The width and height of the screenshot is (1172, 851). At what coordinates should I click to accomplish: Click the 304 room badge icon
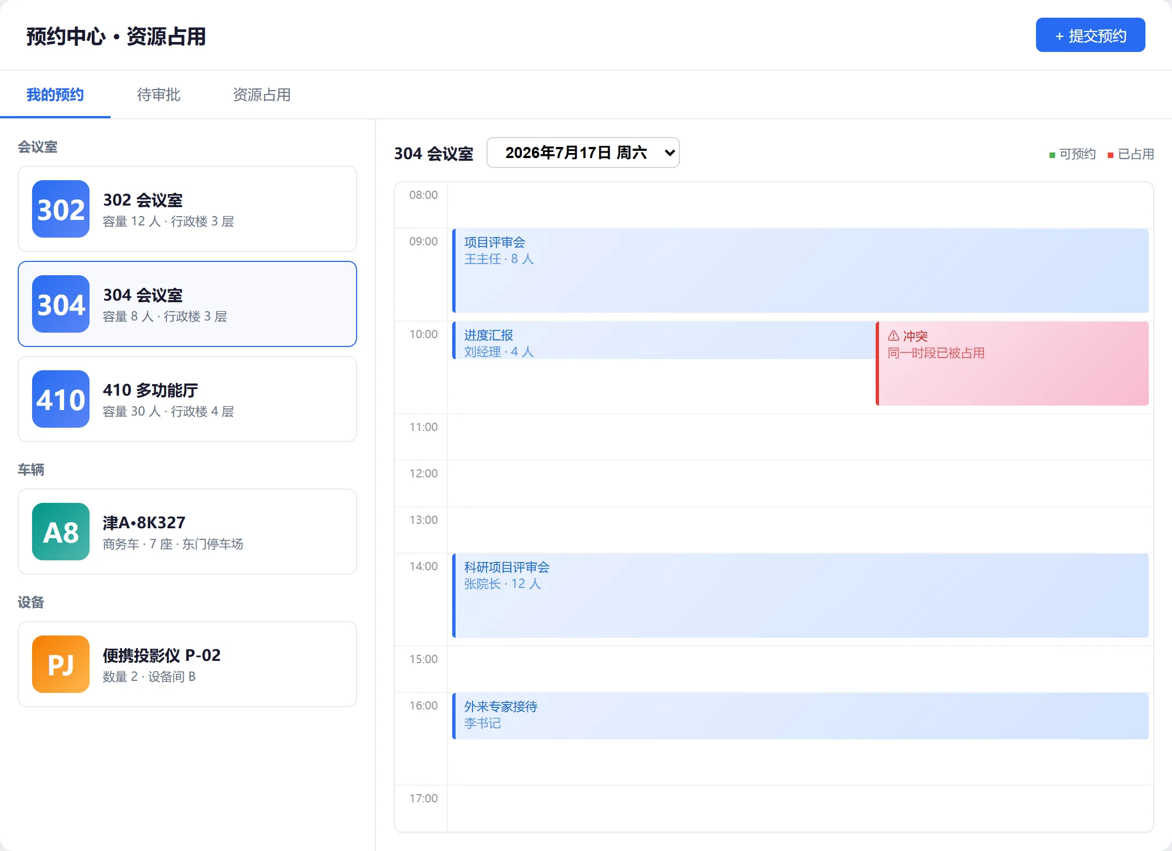pos(61,304)
